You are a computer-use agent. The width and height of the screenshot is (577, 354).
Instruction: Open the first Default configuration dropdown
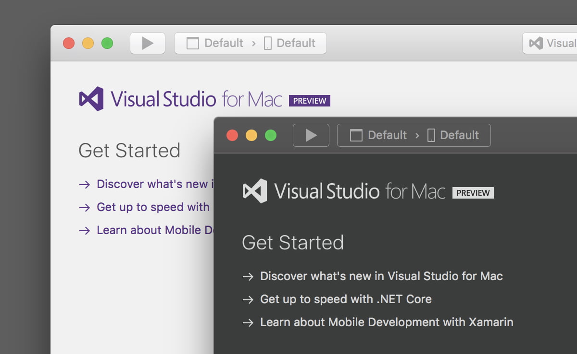388,135
